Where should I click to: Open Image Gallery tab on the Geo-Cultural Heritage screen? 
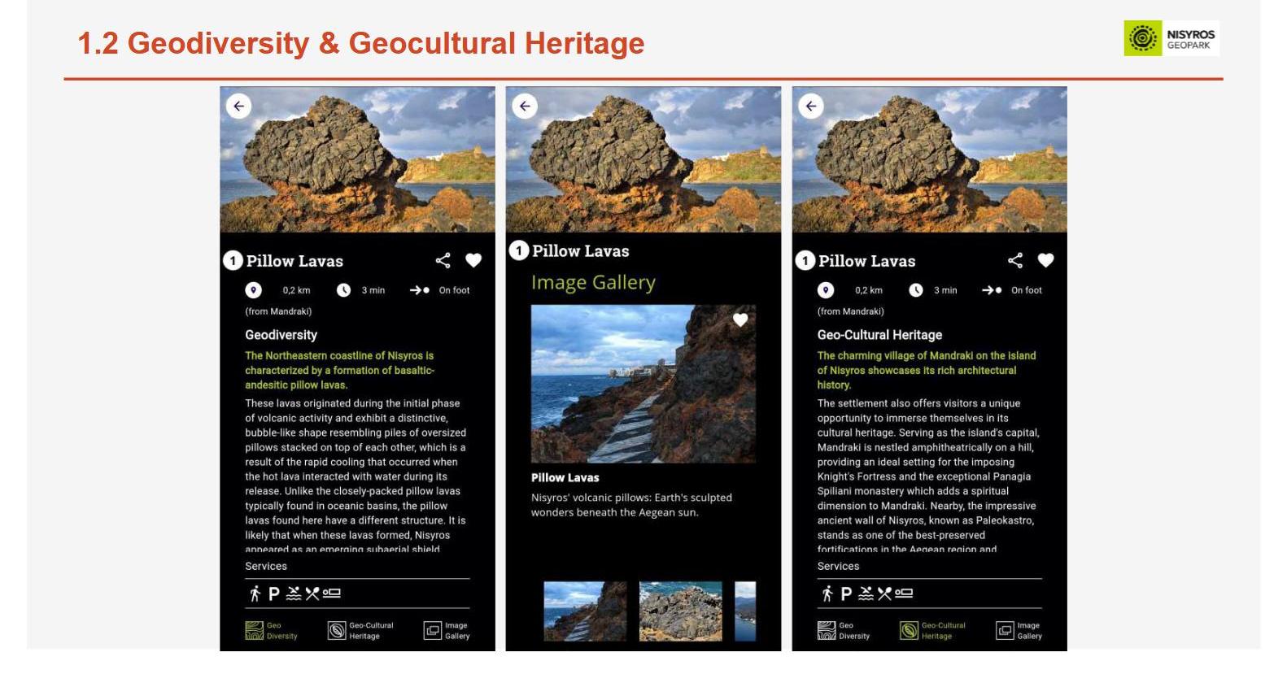[1019, 631]
